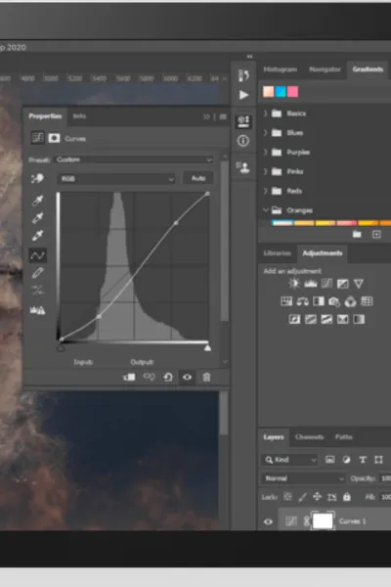Reset curves to adjustment defaults
Viewport: 391px width, 587px height.
[168, 377]
